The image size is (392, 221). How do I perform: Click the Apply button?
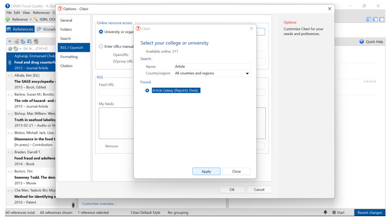pyautogui.click(x=206, y=171)
